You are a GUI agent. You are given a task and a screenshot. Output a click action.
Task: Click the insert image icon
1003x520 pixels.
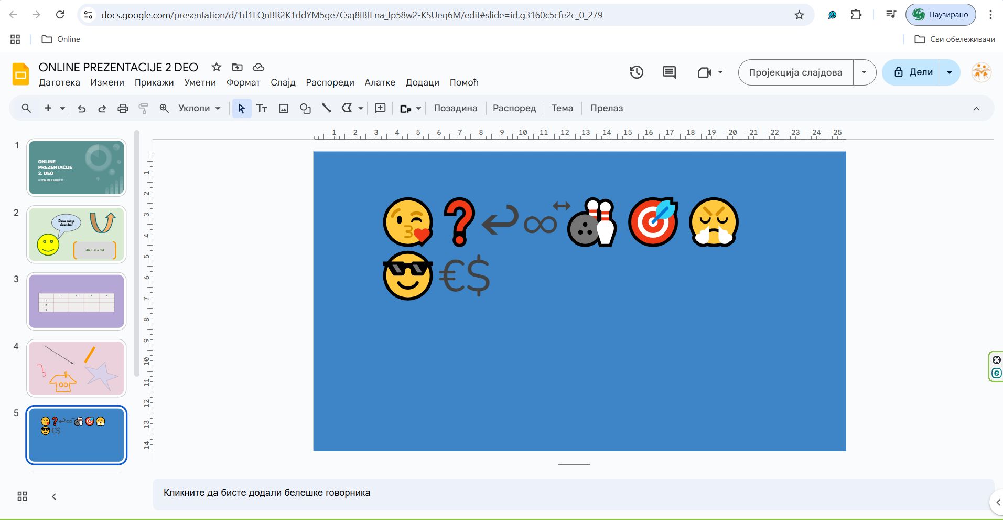284,109
